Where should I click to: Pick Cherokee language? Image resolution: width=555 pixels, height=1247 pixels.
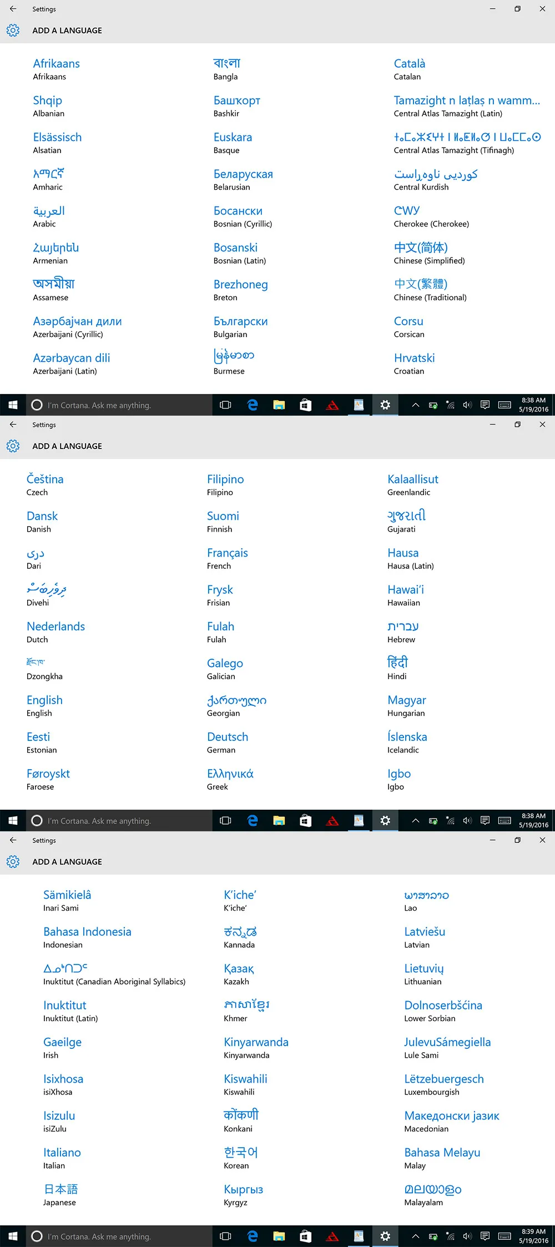pos(431,216)
